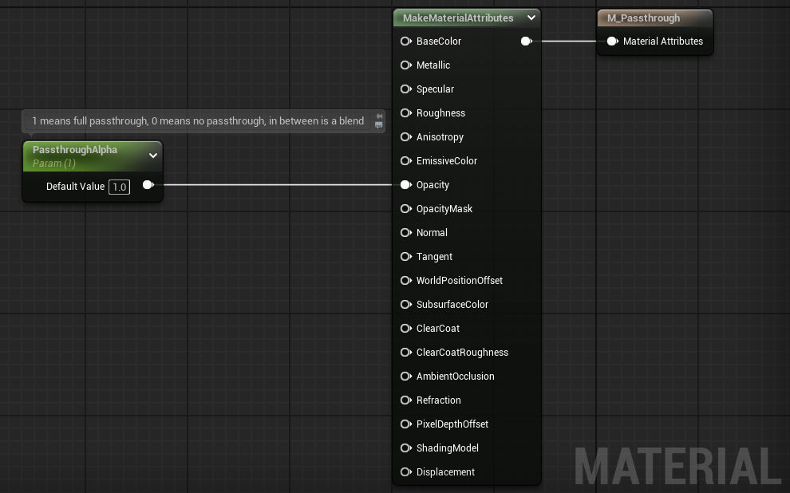
Task: Select the BaseColor input pin
Action: pyautogui.click(x=406, y=41)
